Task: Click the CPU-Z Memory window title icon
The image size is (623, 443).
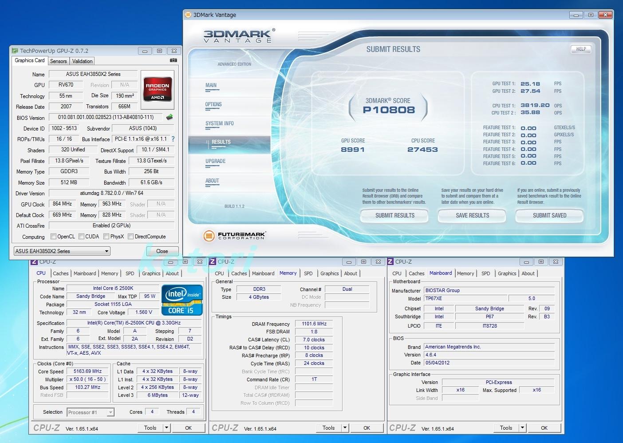Action: click(213, 261)
